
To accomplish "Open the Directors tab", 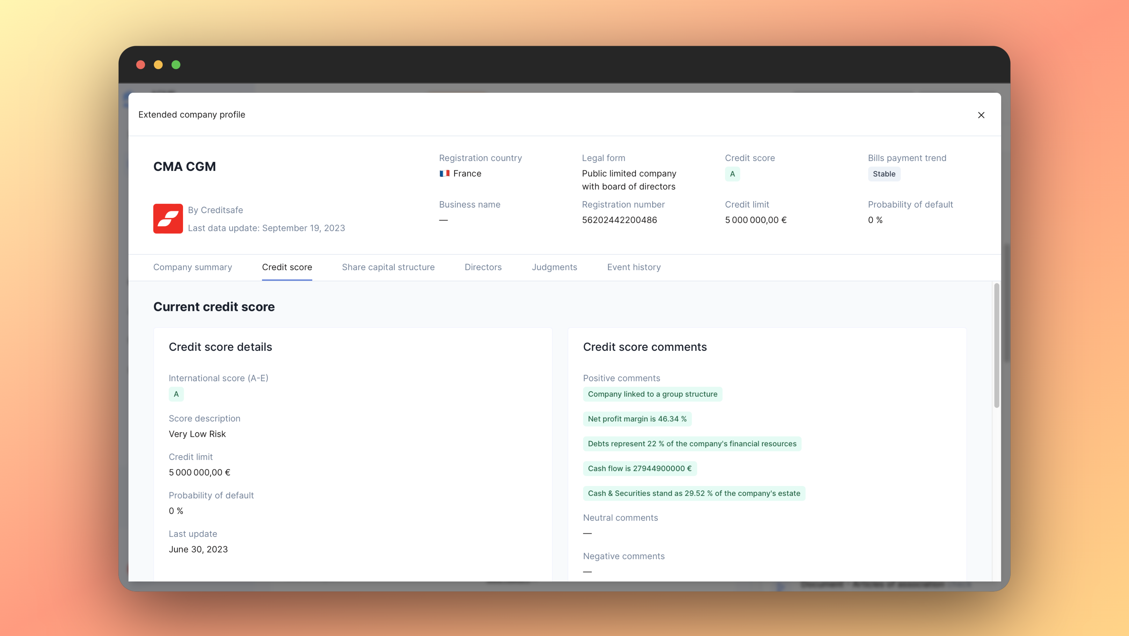I will (483, 267).
